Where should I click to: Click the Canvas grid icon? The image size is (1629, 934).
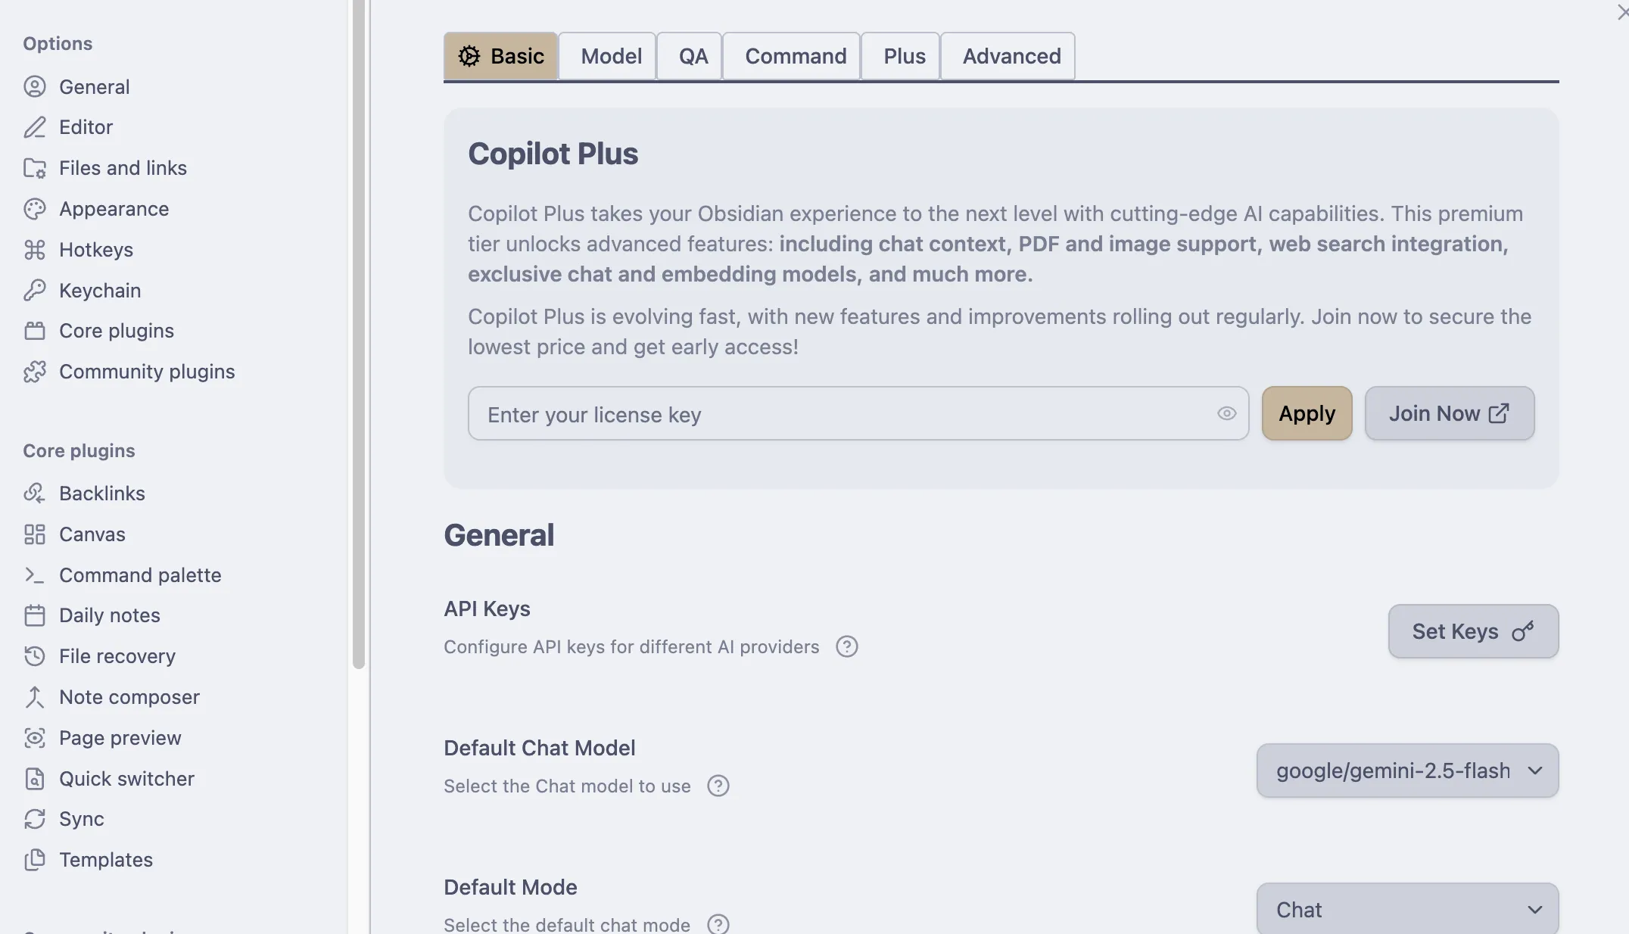click(35, 534)
